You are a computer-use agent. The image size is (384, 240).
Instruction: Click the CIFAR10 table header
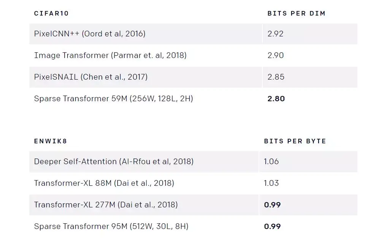click(51, 13)
